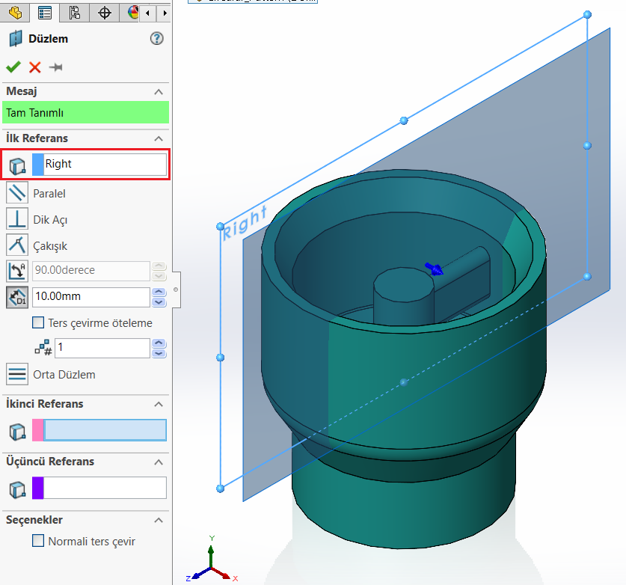
Task: Confirm the plane with the green checkmark
Action: 13,67
